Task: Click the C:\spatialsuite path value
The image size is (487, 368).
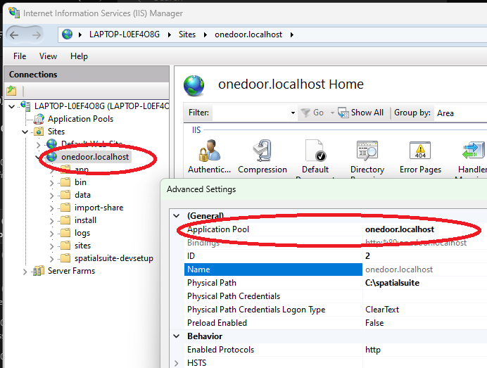Action: 392,283
